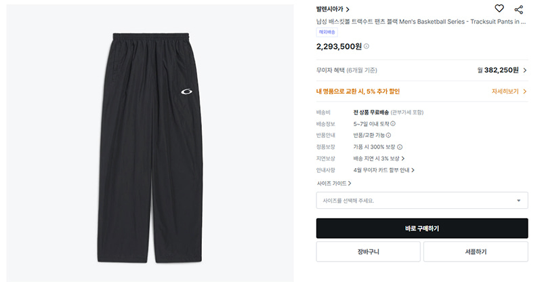The image size is (542, 282).
Task: Open the size selection dropdown
Action: click(421, 201)
